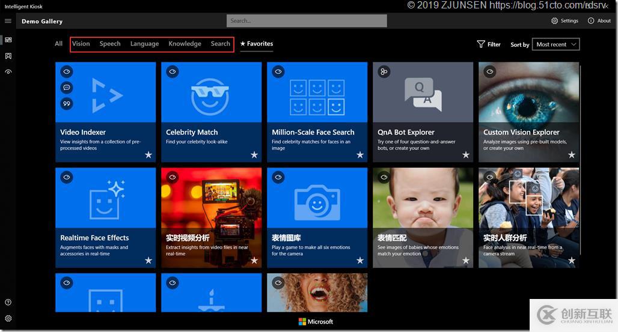Toggle the favorite star on Celebrity Match
The width and height of the screenshot is (618, 332).
[254, 155]
